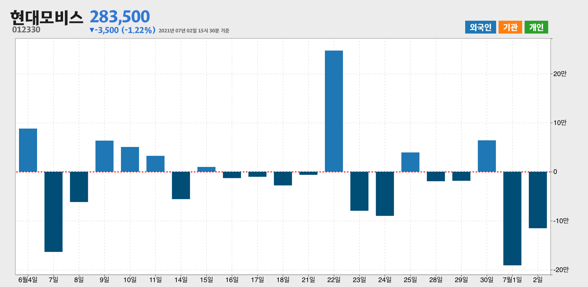The width and height of the screenshot is (588, 287).
Task: Click the 9일 date label
Action: (104, 280)
